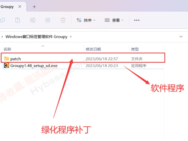Open the address bar history dropdown arrow

pyautogui.click(x=181, y=37)
